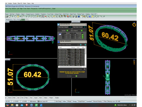The width and height of the screenshot is (142, 107).
Task: Toggle Gumball in the status bar
Action: (89, 101)
